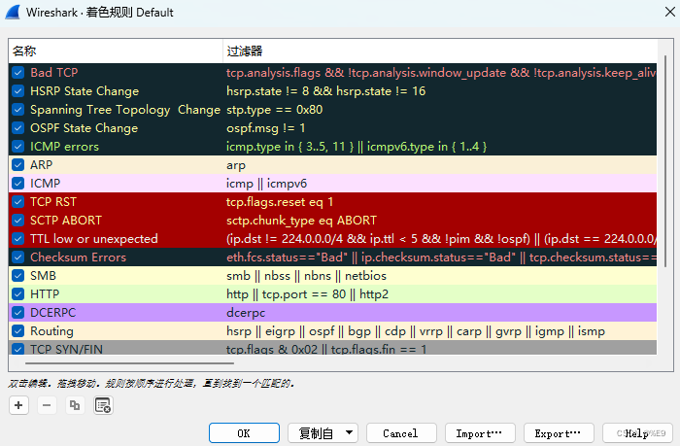Screen dimensions: 680x446
Task: Click the Cancel button
Action: click(401, 433)
